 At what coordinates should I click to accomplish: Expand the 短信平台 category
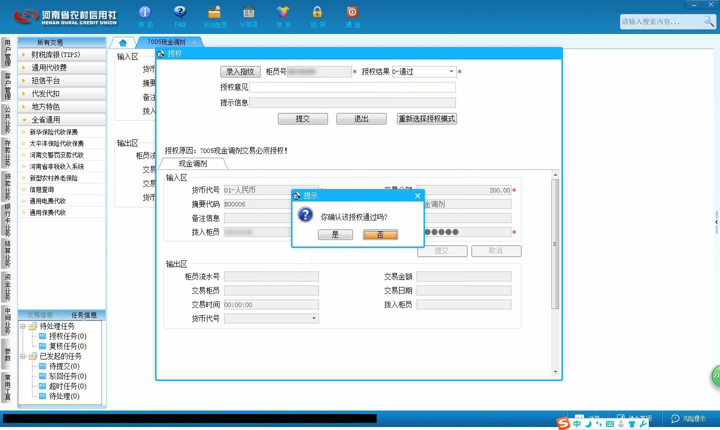pyautogui.click(x=62, y=80)
